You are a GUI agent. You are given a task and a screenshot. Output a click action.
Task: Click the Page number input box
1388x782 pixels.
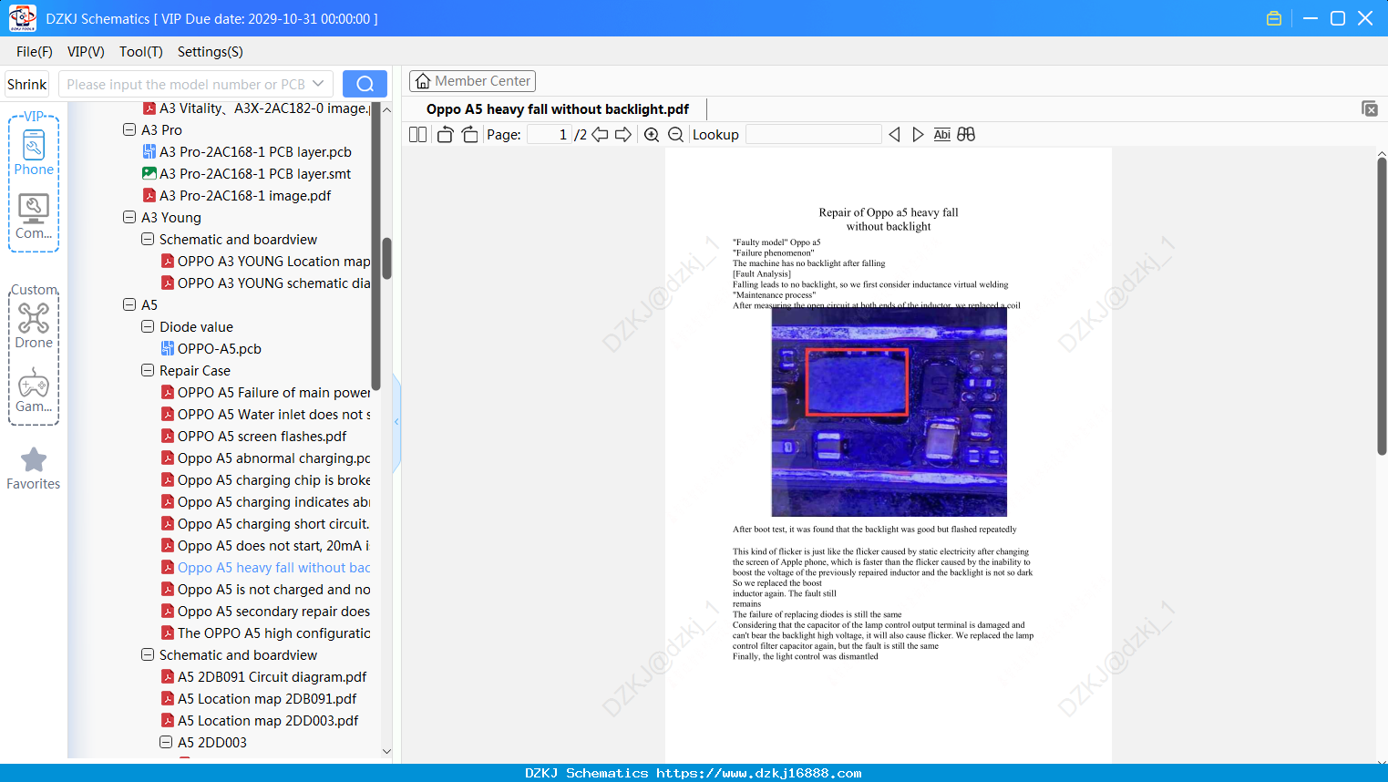[550, 135]
